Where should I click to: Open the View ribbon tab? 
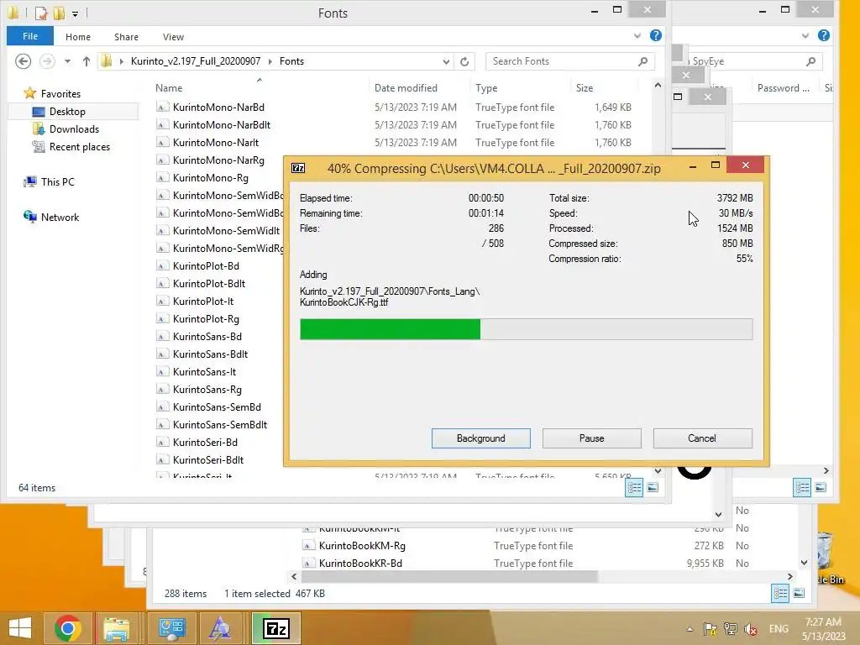(173, 37)
